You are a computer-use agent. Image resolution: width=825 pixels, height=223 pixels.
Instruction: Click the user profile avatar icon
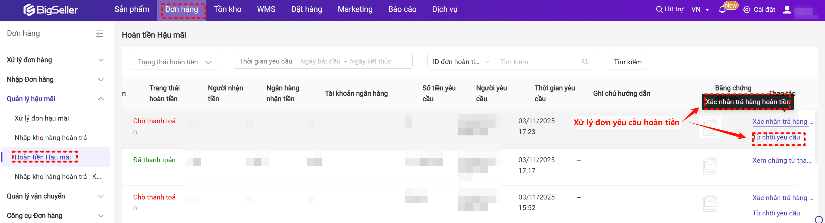click(787, 9)
